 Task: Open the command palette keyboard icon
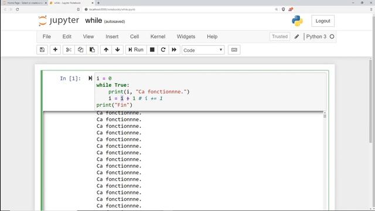(234, 50)
